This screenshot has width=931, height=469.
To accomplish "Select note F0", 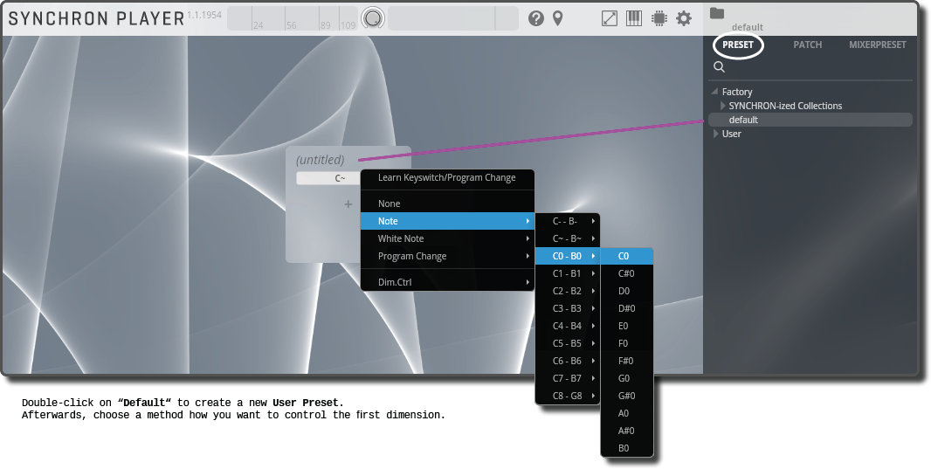I will pos(627,343).
